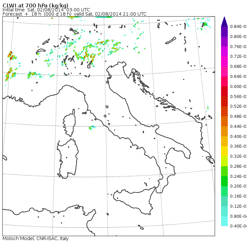Click green band between 0.24E-03 and 0.28E-03
This screenshot has height=243, width=247.
(x=224, y=171)
